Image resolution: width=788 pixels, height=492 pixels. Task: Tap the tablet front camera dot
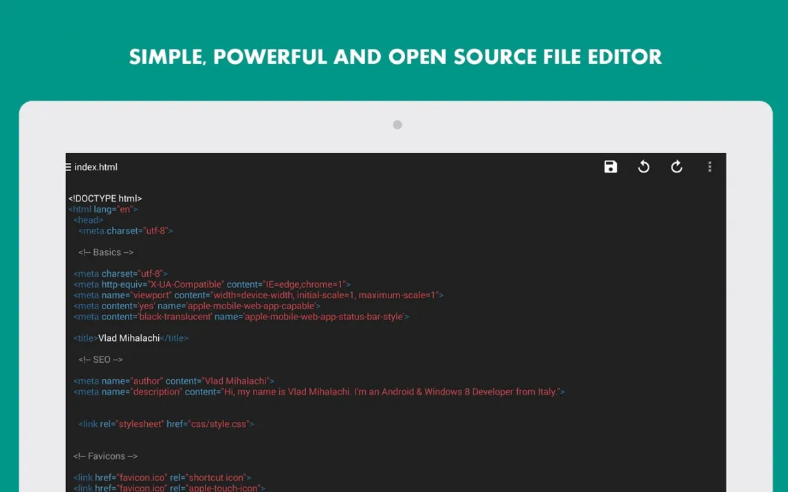pyautogui.click(x=397, y=125)
